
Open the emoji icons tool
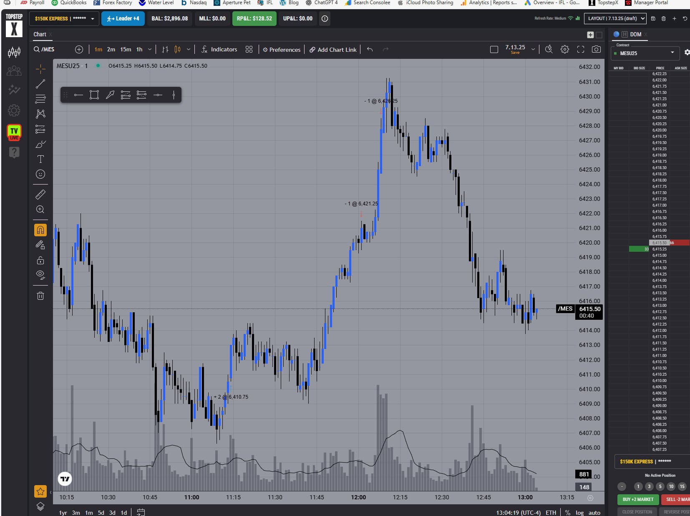40,174
